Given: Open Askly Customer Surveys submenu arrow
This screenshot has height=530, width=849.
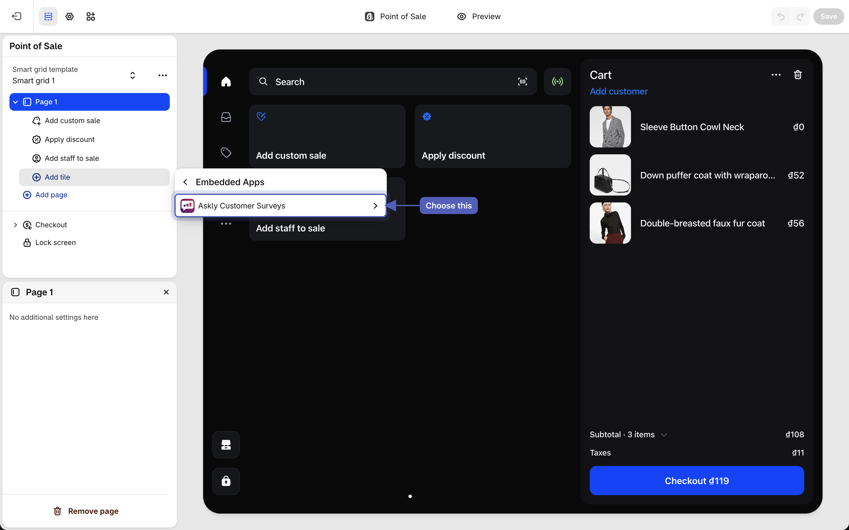Looking at the screenshot, I should pos(375,206).
